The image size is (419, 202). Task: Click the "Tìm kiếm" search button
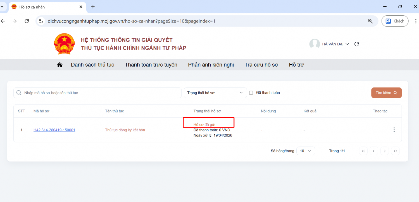point(386,93)
